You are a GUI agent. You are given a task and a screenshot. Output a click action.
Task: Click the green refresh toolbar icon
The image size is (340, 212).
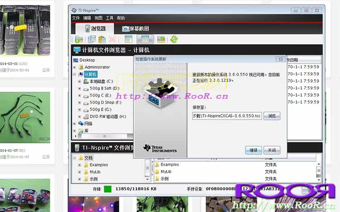pos(174,39)
